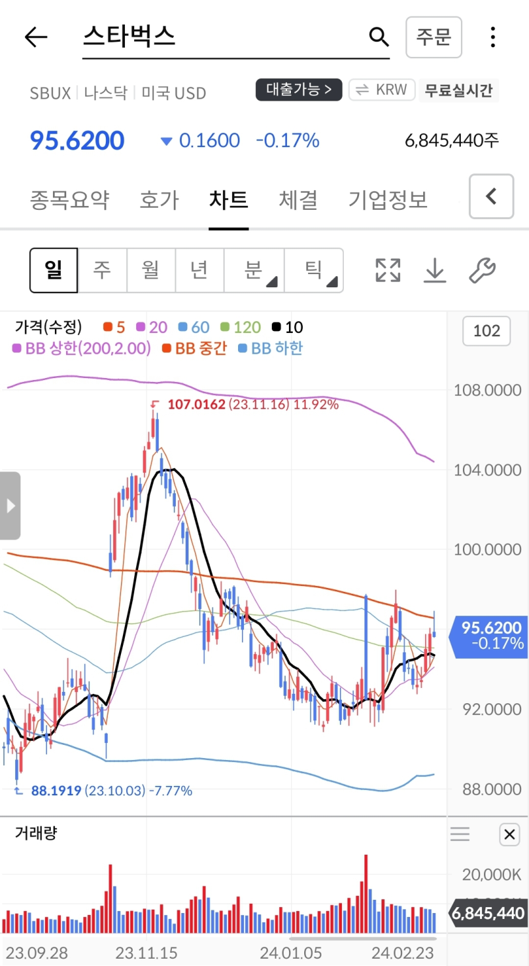Image resolution: width=529 pixels, height=966 pixels.
Task: Click the chart download icon
Action: pyautogui.click(x=434, y=270)
